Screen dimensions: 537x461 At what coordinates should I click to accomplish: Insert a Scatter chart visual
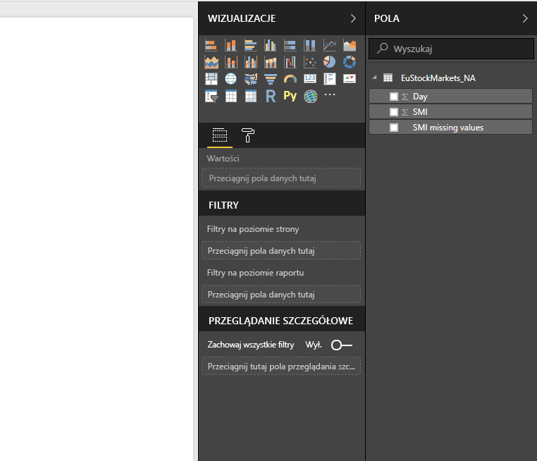coord(310,62)
